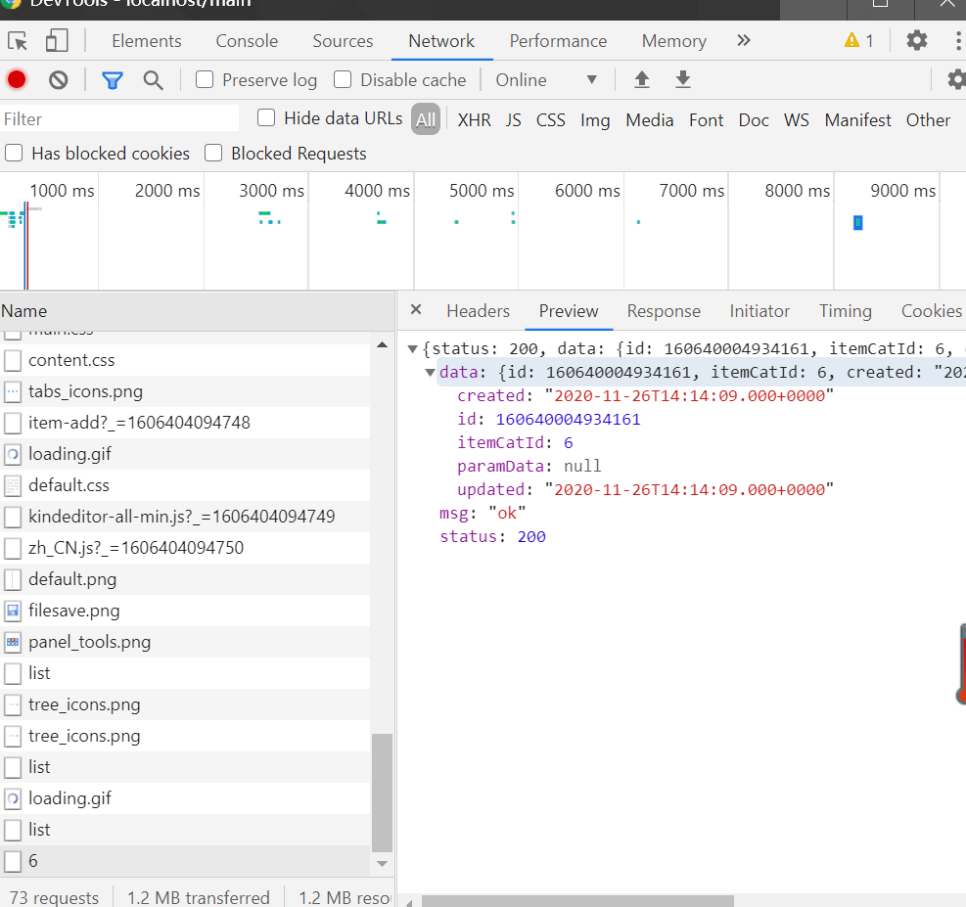Clear the network log
966x907 pixels.
(x=59, y=80)
